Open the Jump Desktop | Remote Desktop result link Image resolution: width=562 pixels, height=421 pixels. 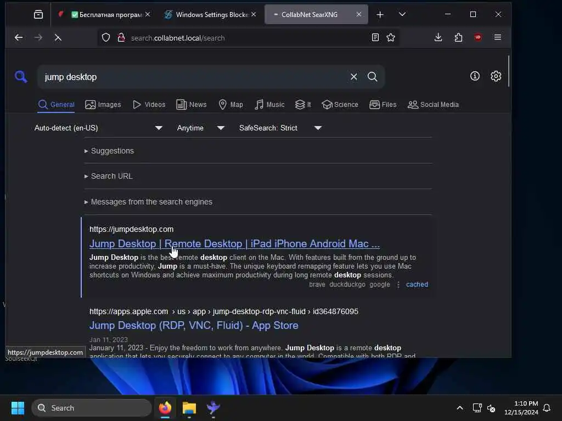pos(234,244)
